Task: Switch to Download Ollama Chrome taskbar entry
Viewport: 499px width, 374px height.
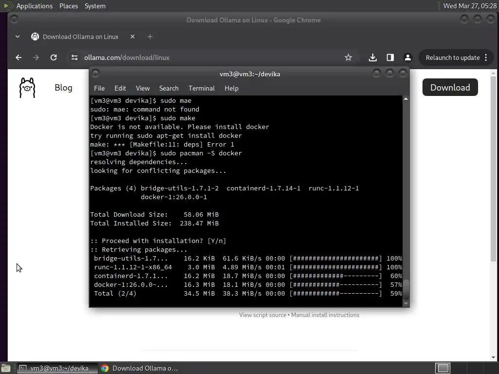Action: point(139,368)
